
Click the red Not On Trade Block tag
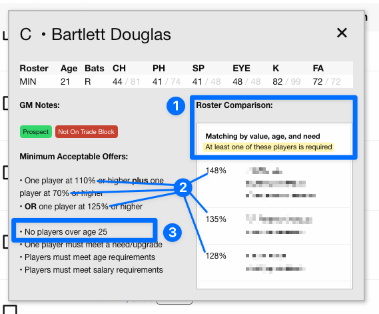[87, 132]
